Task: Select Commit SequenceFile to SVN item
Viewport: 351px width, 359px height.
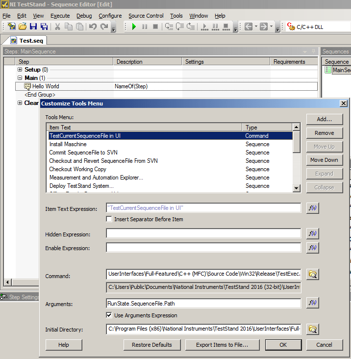Action: (170, 153)
